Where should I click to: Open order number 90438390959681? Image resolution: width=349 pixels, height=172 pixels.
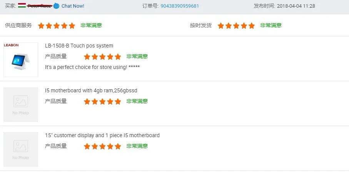point(180,6)
